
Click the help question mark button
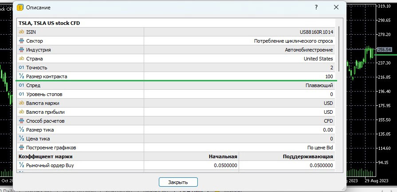point(316,8)
